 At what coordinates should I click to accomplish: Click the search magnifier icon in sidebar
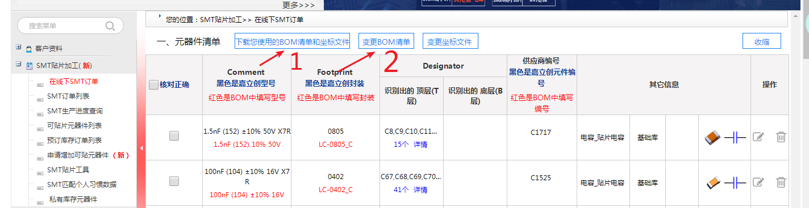tap(110, 26)
